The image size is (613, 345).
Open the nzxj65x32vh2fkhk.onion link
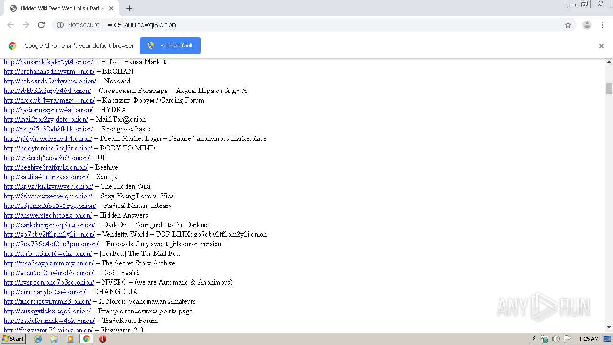[48, 129]
